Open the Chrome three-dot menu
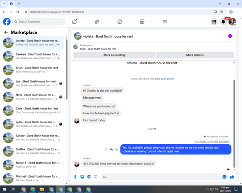Viewport: 242px width, 193px height. (x=238, y=12)
